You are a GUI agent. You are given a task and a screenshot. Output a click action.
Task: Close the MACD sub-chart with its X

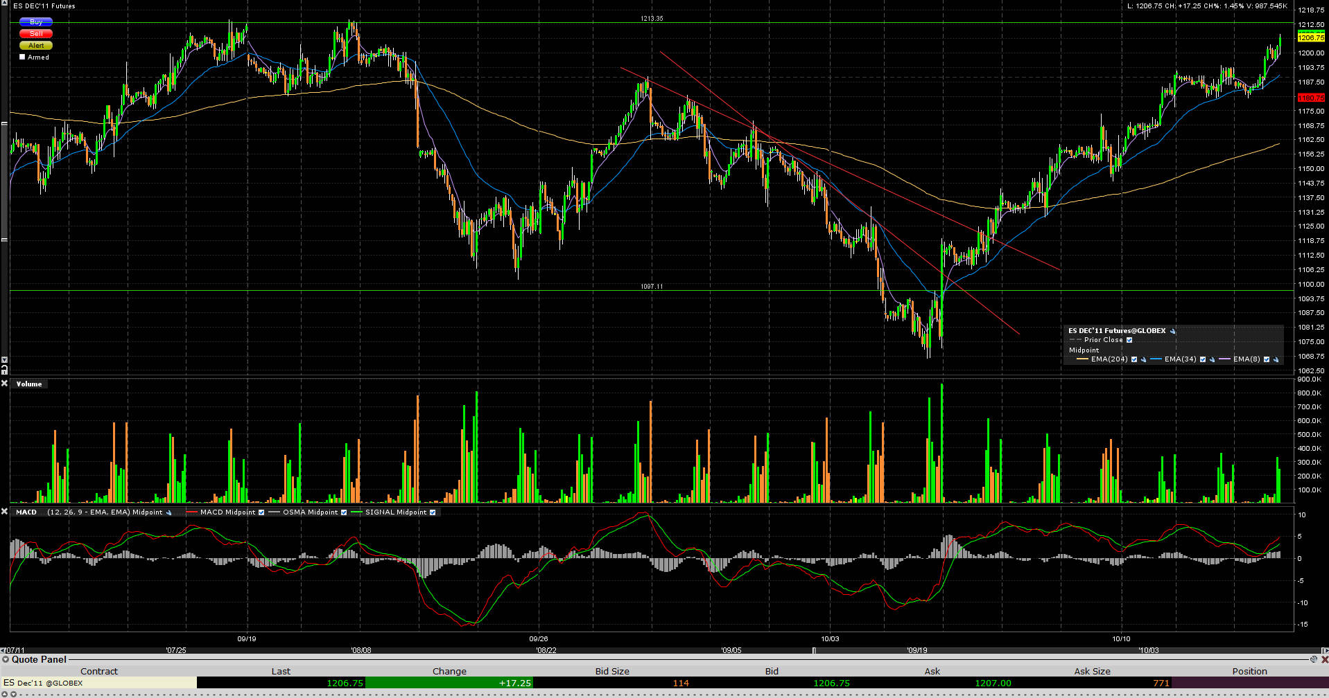click(x=4, y=512)
